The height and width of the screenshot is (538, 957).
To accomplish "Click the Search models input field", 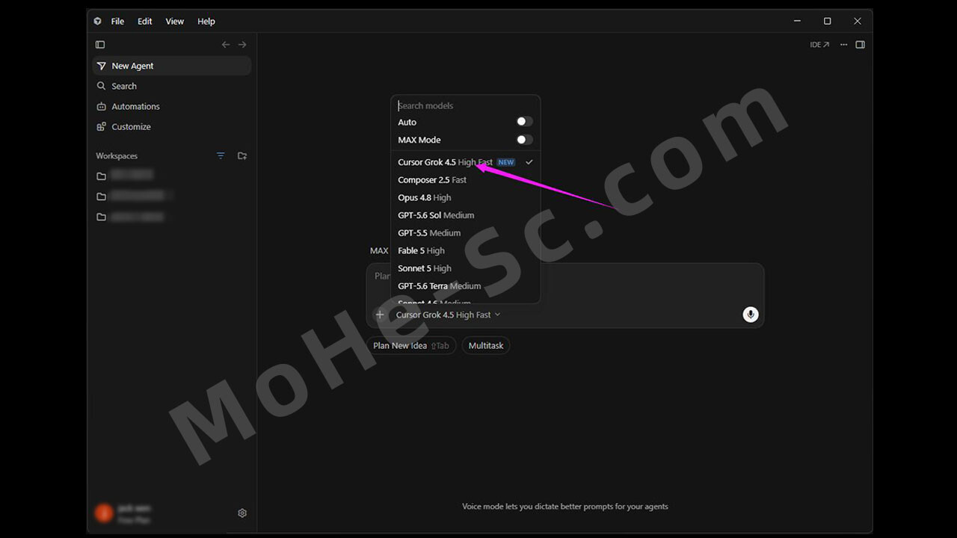I will (x=465, y=105).
